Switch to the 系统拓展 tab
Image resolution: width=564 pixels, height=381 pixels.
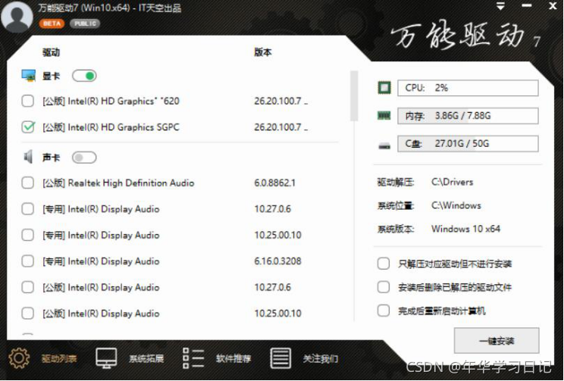[146, 358]
